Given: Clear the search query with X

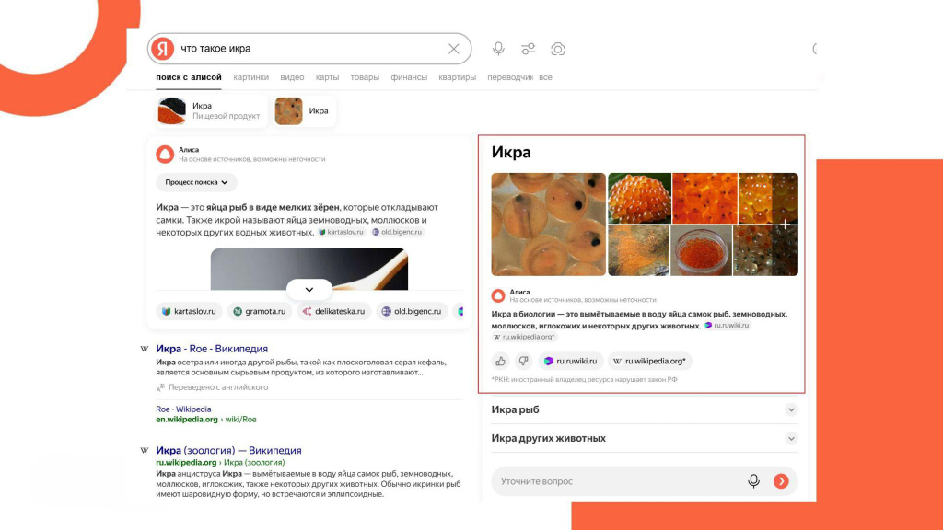Looking at the screenshot, I should tap(454, 49).
